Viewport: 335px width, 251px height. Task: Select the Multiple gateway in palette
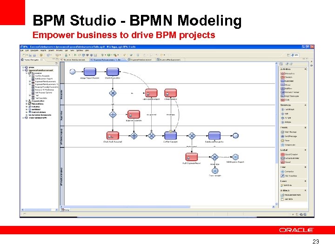point(286,122)
